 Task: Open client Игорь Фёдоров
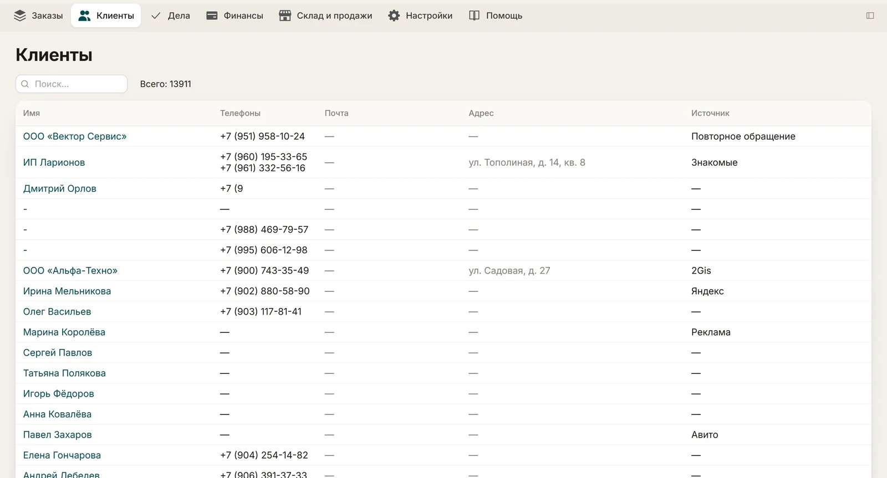59,393
